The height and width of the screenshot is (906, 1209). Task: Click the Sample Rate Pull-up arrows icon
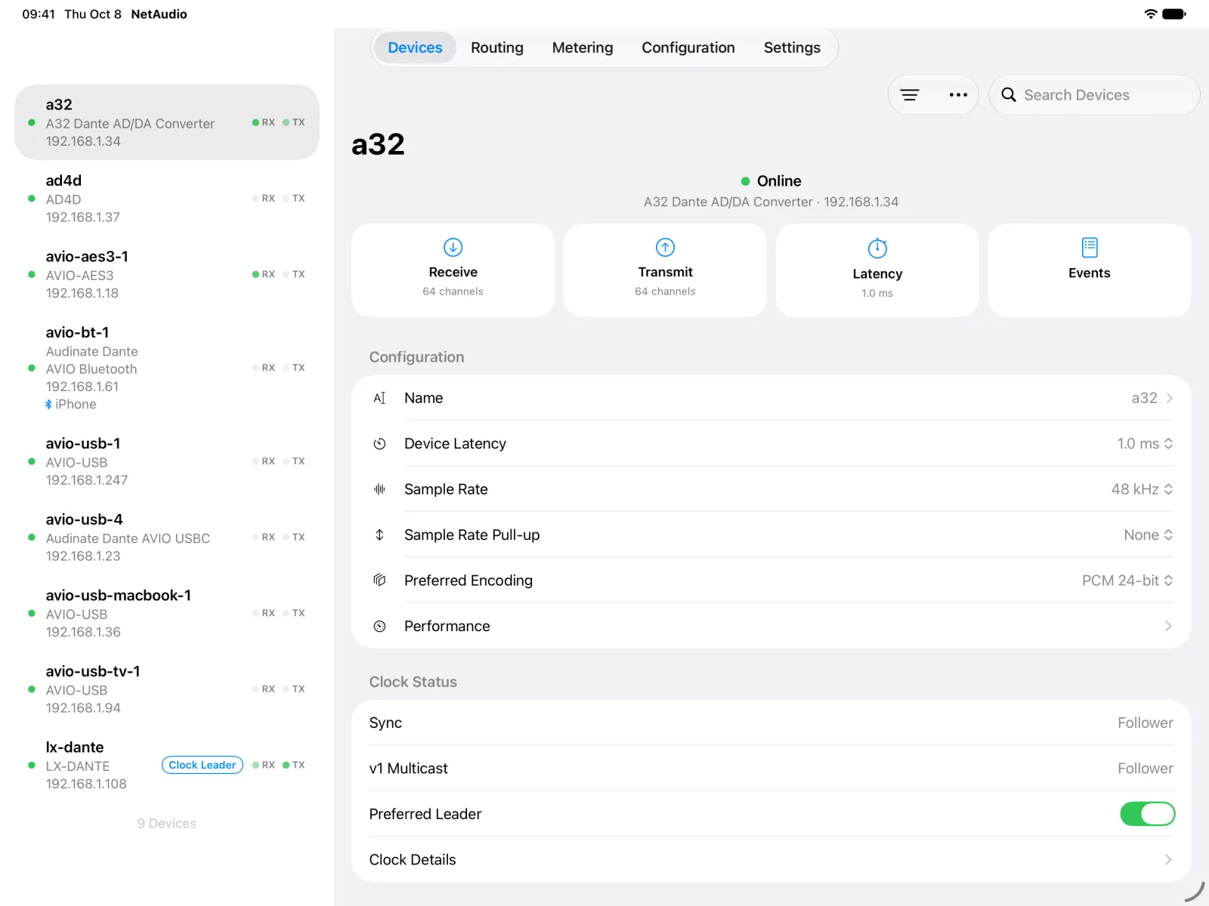pos(379,535)
